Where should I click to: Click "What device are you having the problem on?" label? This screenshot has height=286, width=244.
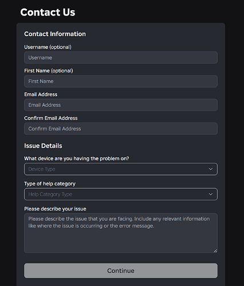[77, 158]
